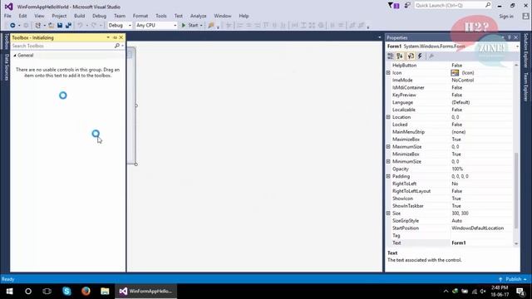Image resolution: width=532 pixels, height=299 pixels.
Task: Click the account picture icon near Sign in
Action: (525, 17)
